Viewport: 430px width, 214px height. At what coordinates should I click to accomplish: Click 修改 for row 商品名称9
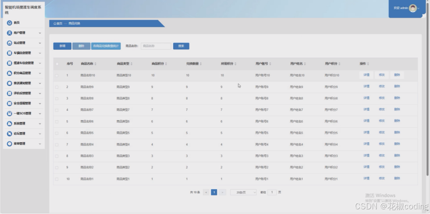[382, 86]
